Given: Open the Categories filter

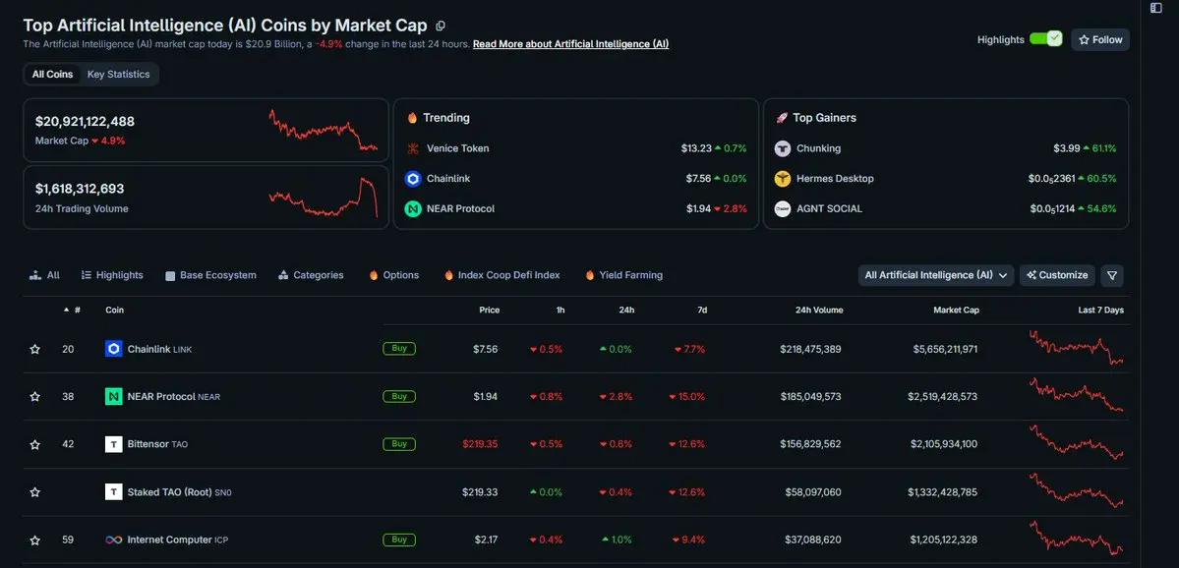Looking at the screenshot, I should (311, 276).
